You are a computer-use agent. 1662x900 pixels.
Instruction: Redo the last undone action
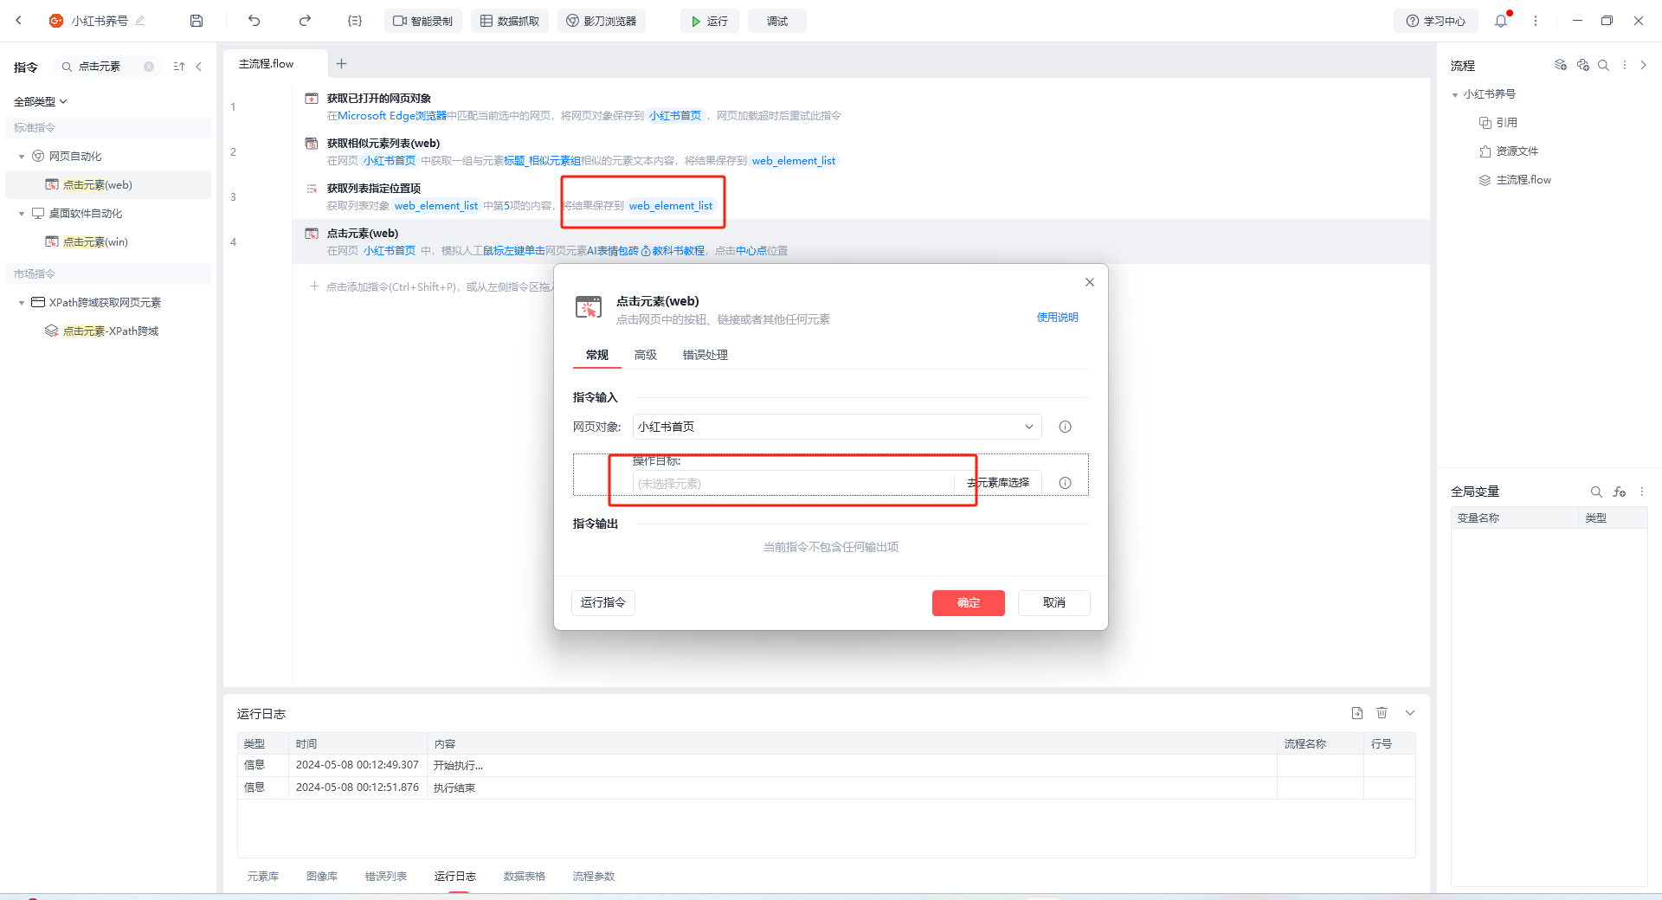[x=305, y=21]
